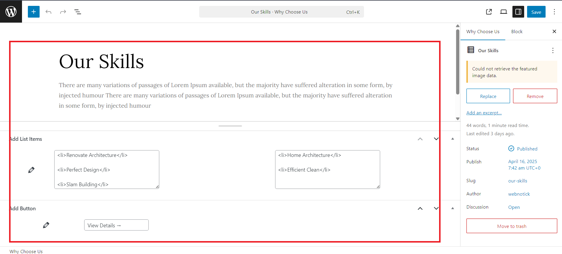
Task: Collapse the Add List Items metabox triangle
Action: 453,139
